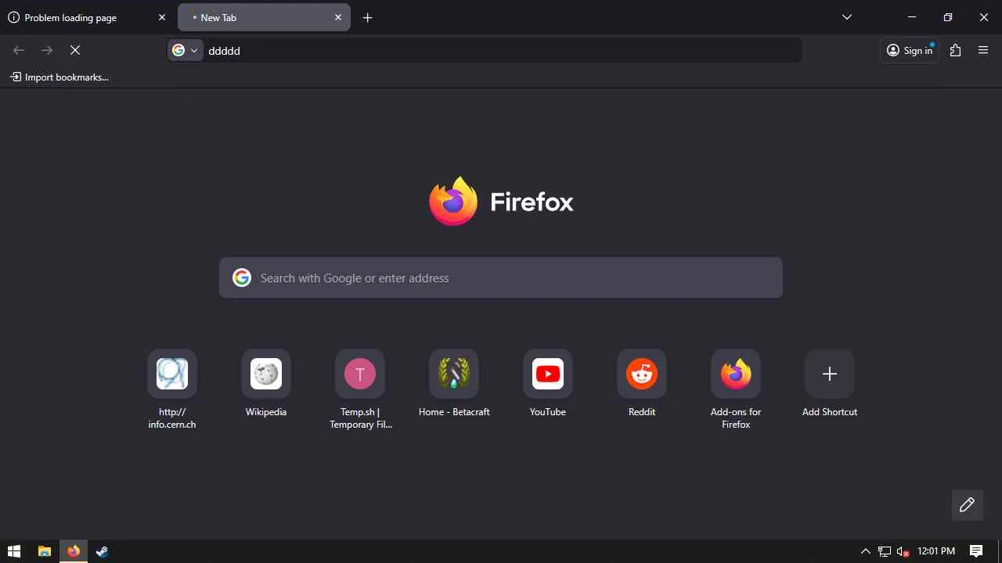Open the Reddit shortcut tile
This screenshot has height=563, width=1002.
click(x=642, y=374)
